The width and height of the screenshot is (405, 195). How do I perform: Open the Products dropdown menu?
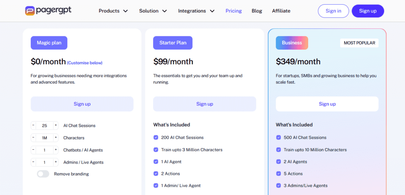pos(114,11)
